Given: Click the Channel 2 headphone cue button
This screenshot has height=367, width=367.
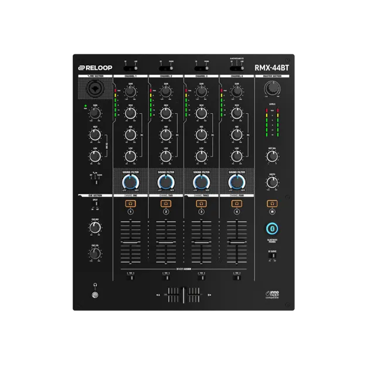Looking at the screenshot, I should (x=166, y=203).
